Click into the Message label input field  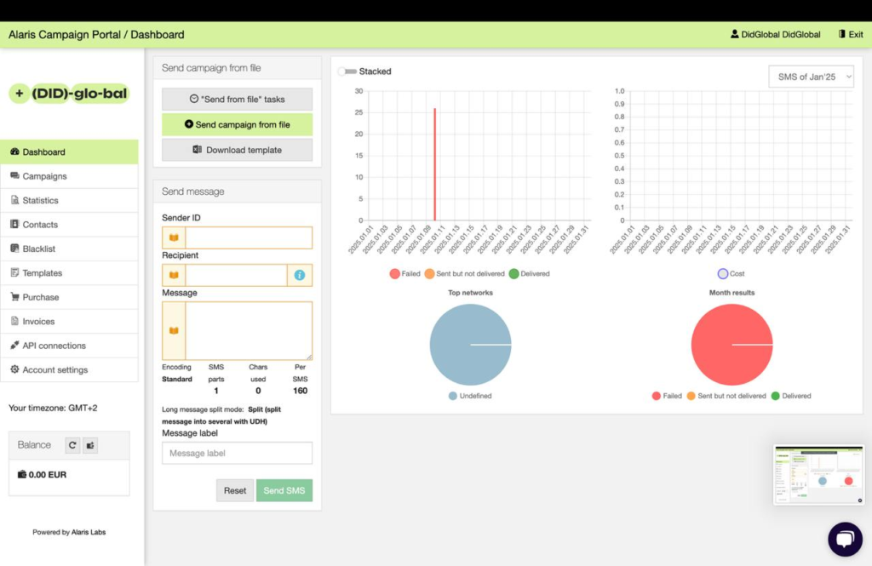tap(237, 453)
